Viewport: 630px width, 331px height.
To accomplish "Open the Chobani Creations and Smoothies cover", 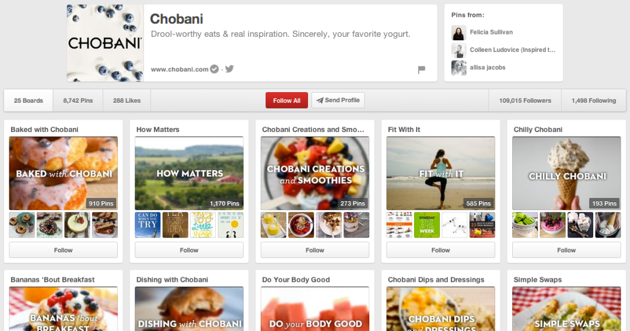I will coord(315,173).
